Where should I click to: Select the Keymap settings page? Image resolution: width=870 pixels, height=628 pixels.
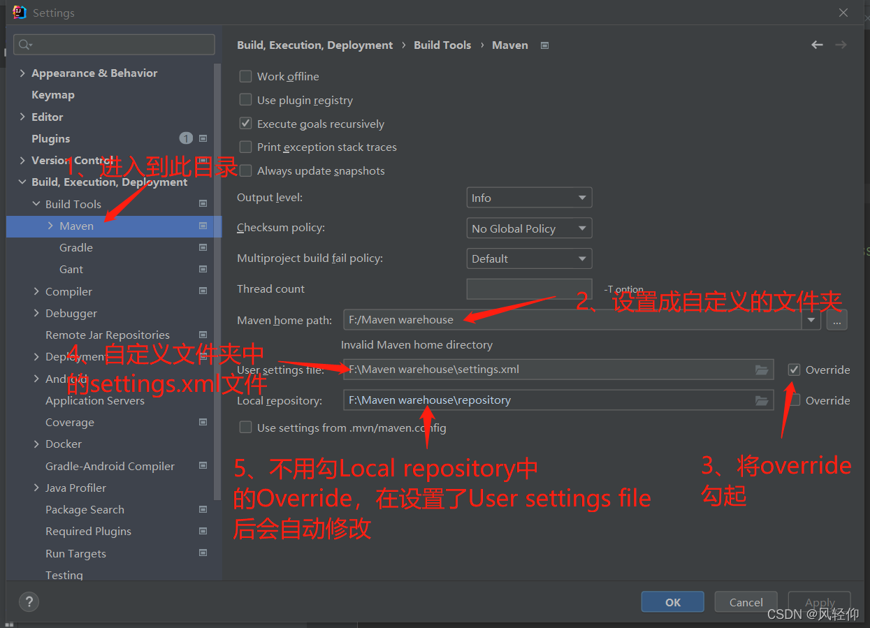53,95
